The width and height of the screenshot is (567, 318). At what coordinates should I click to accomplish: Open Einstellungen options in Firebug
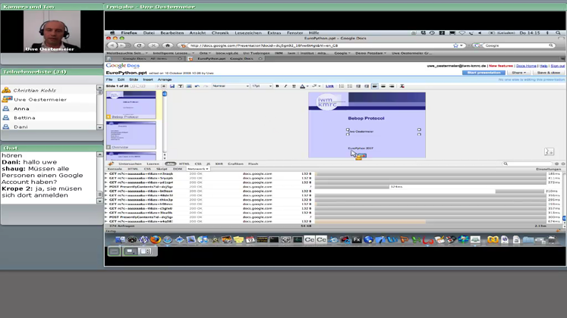548,169
